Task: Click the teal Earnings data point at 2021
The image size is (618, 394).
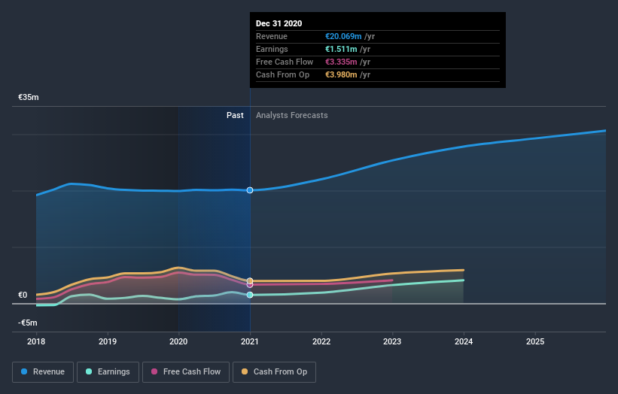Action: (250, 295)
